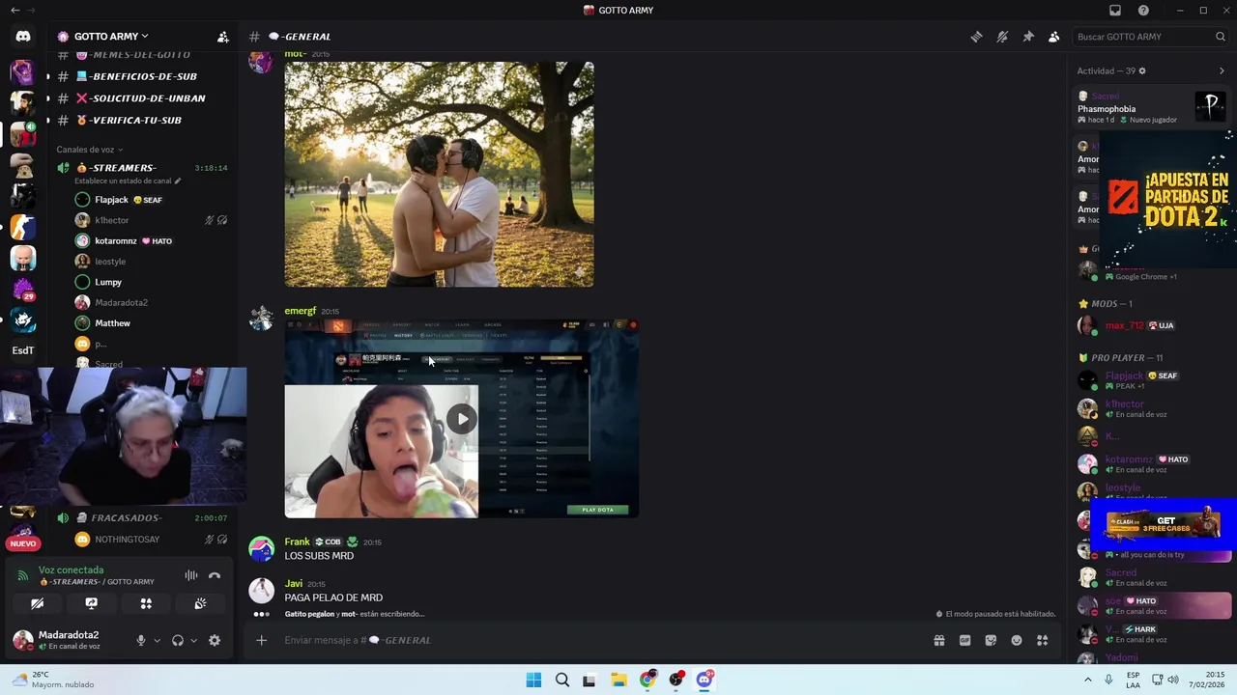
Task: Open voice connection signal details icon
Action: click(x=23, y=576)
